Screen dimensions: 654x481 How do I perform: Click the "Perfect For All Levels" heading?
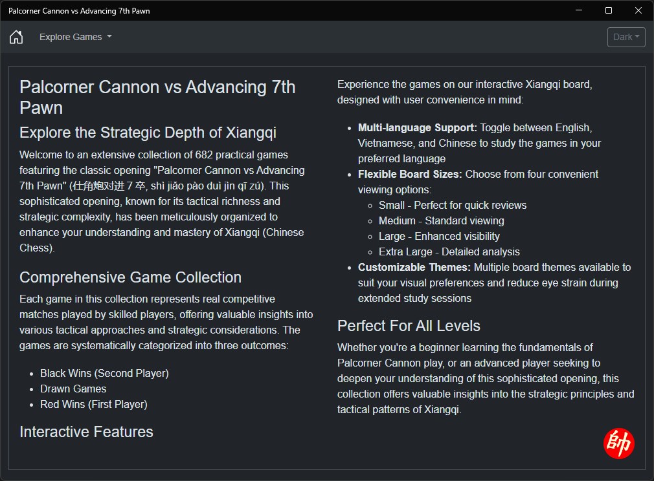(409, 326)
